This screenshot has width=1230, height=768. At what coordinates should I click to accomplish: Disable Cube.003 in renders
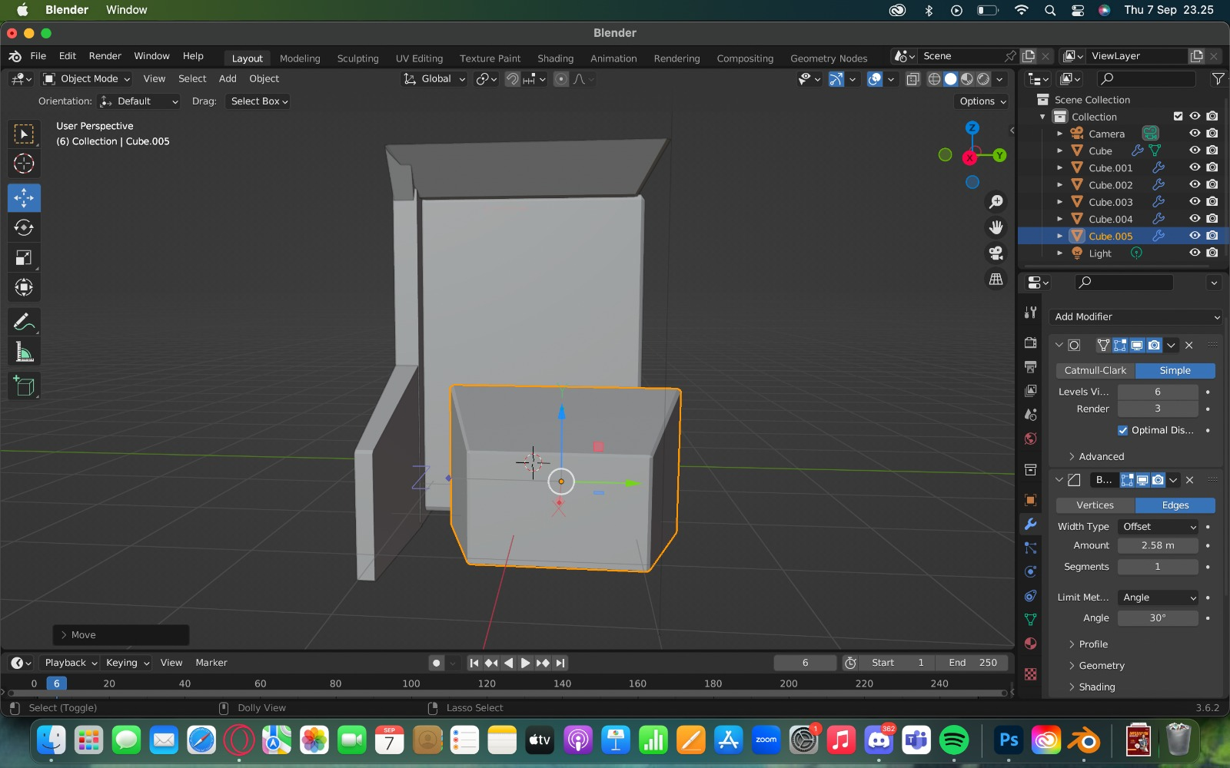pos(1212,201)
